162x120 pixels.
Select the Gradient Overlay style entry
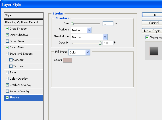click(24, 85)
